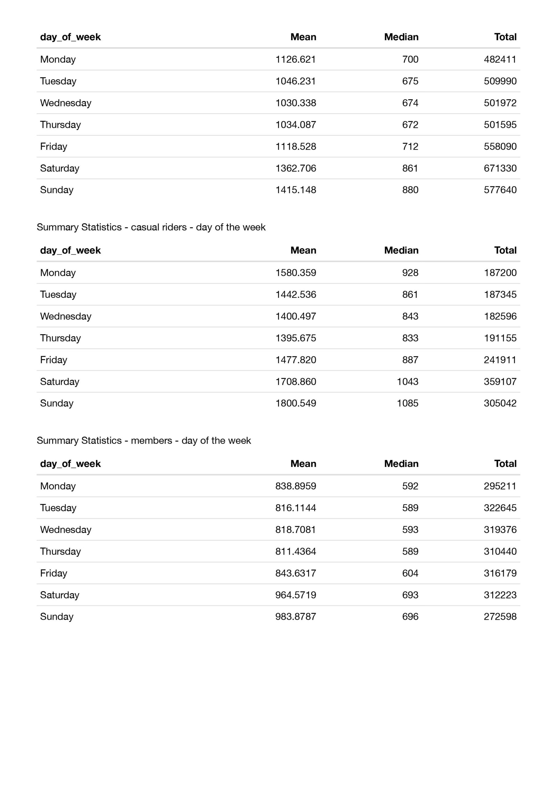Click the total value 191155
This screenshot has width=556, height=787.
(500, 338)
